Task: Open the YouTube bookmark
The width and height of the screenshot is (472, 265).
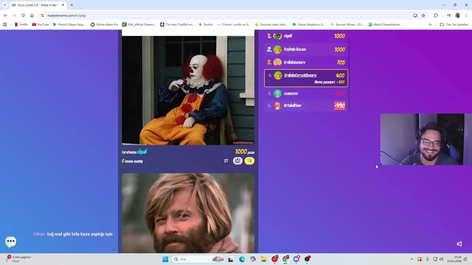Action: click(40, 25)
